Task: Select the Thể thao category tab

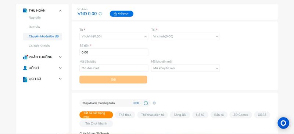Action: click(x=125, y=115)
